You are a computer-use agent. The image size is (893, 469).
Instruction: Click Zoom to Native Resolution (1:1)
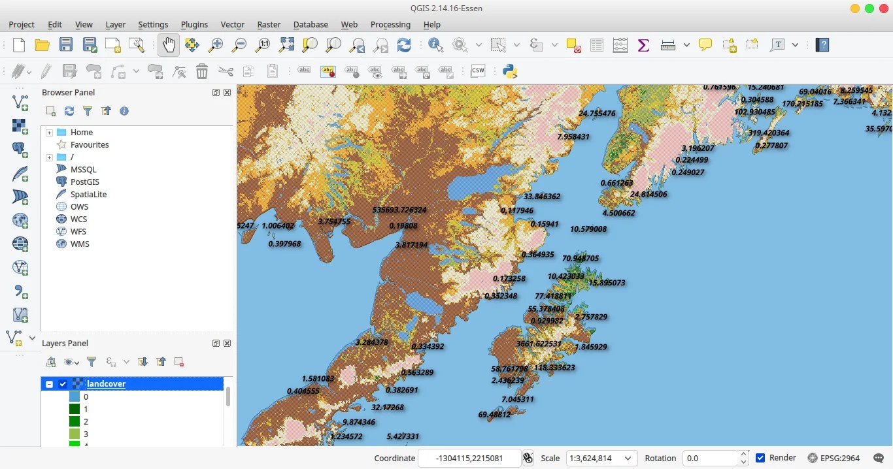(262, 44)
